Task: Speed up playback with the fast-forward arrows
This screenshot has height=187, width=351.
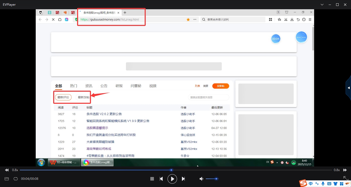Action: click(345, 170)
